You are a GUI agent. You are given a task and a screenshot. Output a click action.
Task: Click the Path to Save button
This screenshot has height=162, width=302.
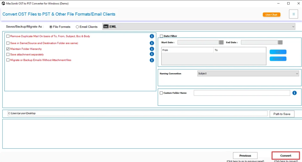282,114
